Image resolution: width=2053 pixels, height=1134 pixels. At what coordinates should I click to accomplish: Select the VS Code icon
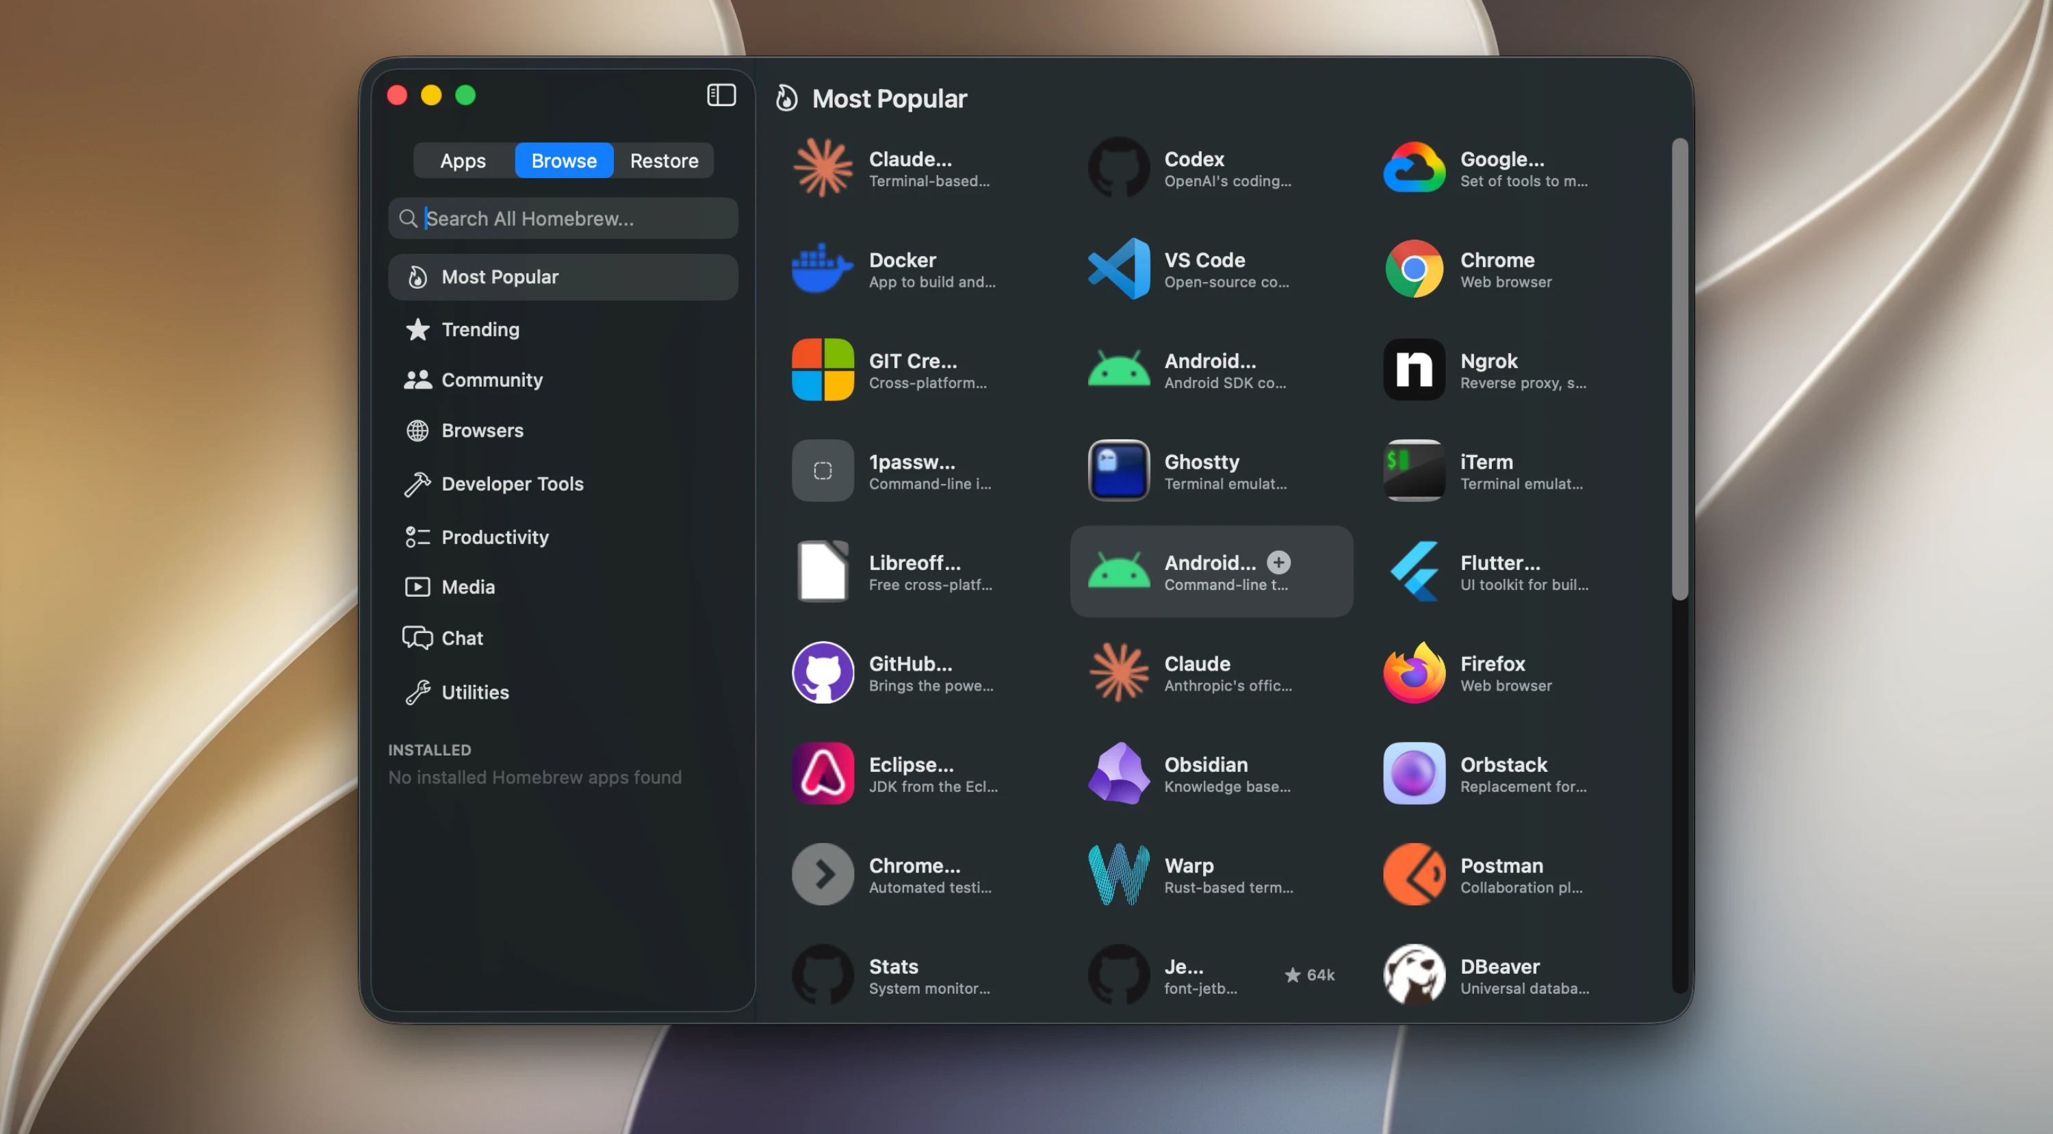[x=1118, y=270]
